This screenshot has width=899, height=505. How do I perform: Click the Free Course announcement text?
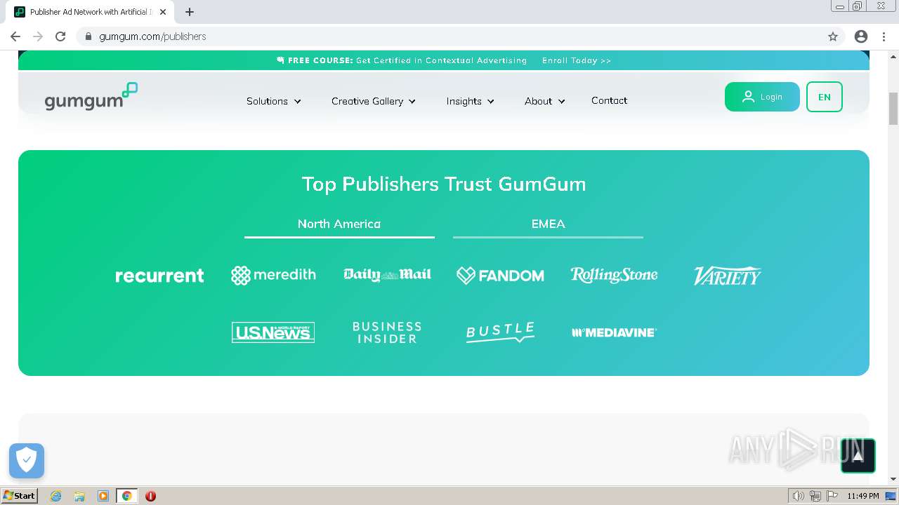pyautogui.click(x=402, y=60)
